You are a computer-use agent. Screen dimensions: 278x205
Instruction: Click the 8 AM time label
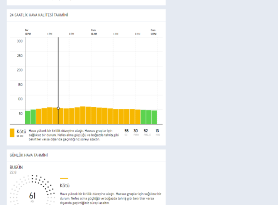[137, 34]
